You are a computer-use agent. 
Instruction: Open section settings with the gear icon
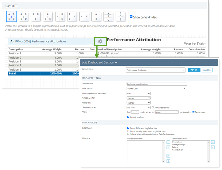[100, 41]
